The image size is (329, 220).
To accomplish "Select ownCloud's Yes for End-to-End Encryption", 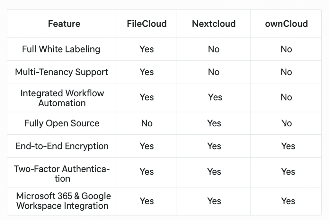I will [288, 146].
